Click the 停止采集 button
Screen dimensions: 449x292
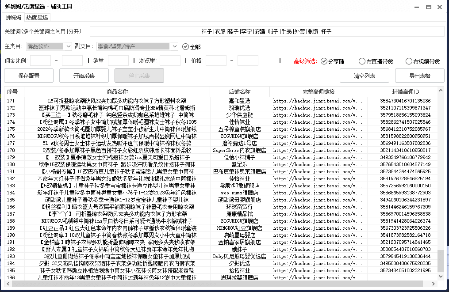pos(139,76)
